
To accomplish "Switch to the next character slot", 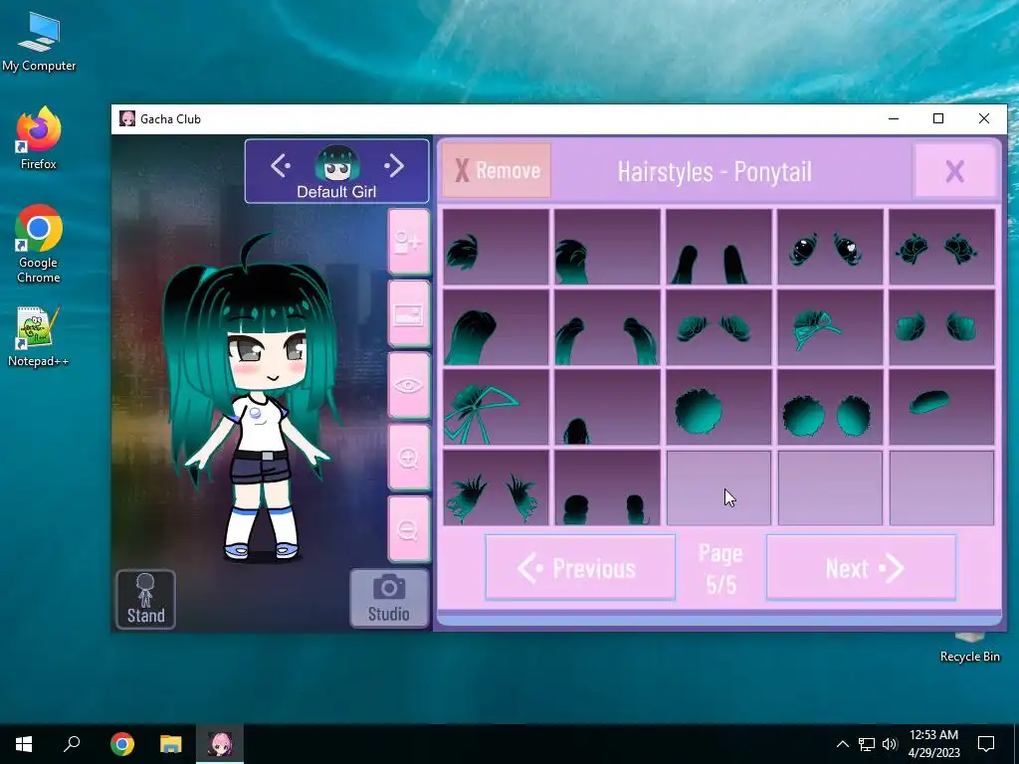I will click(x=394, y=166).
